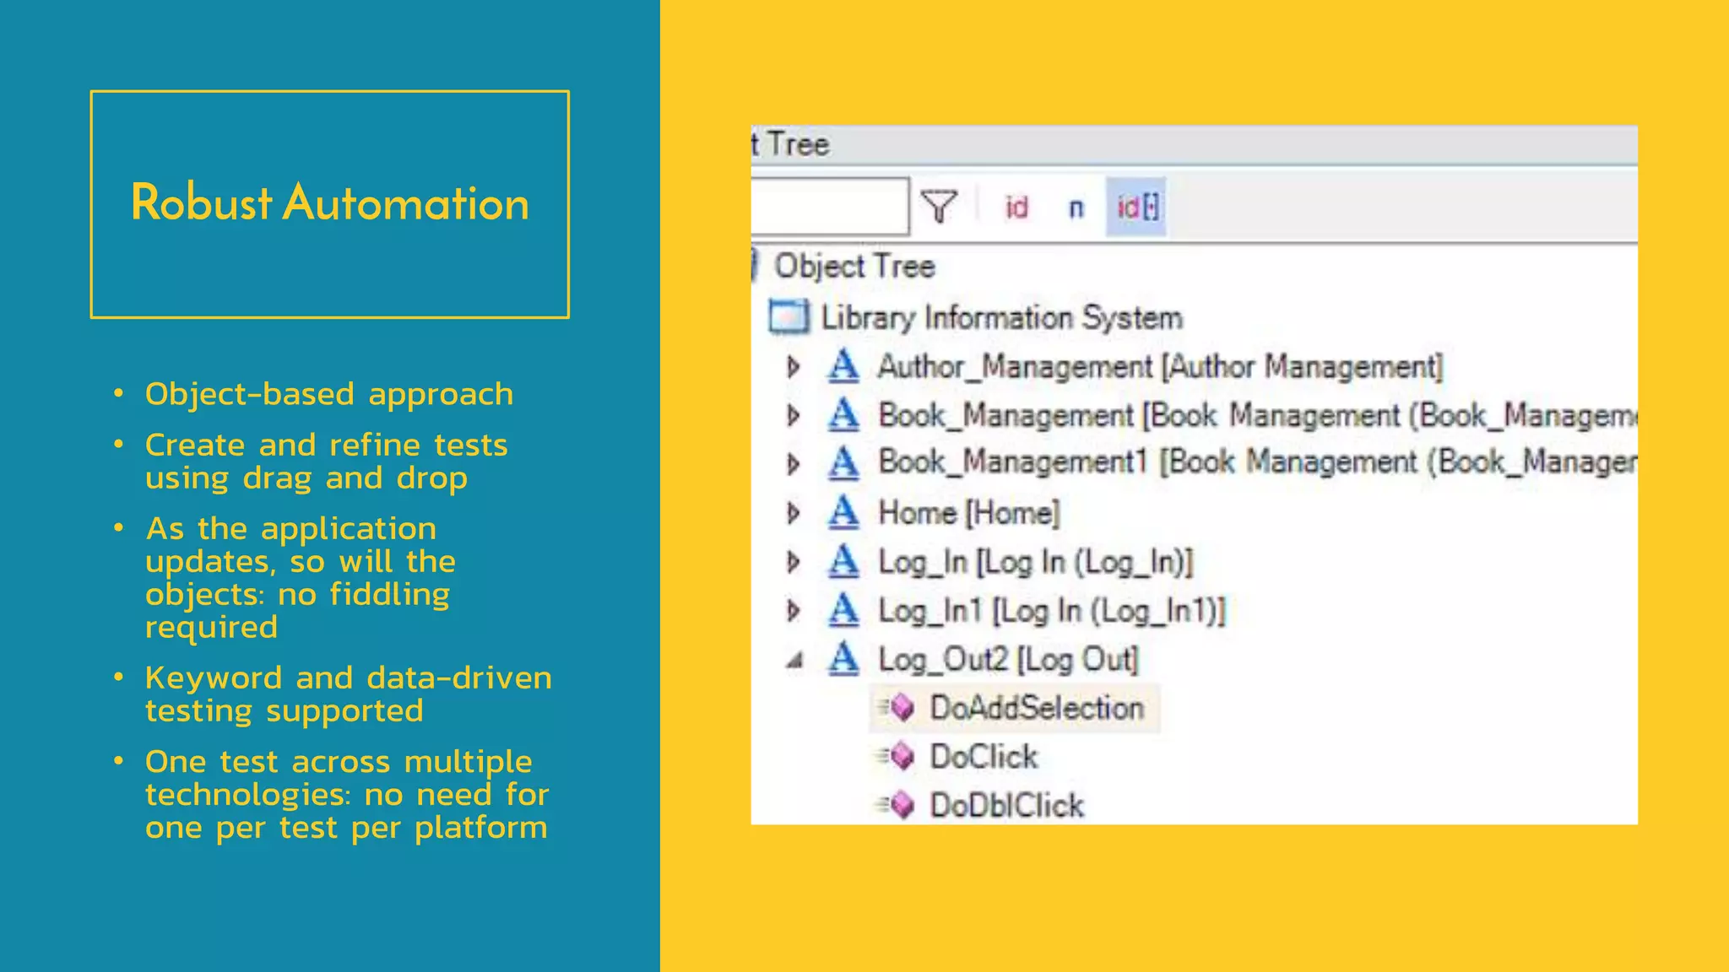Viewport: 1729px width, 972px height.
Task: Click the Library Information System window icon
Action: tap(789, 317)
